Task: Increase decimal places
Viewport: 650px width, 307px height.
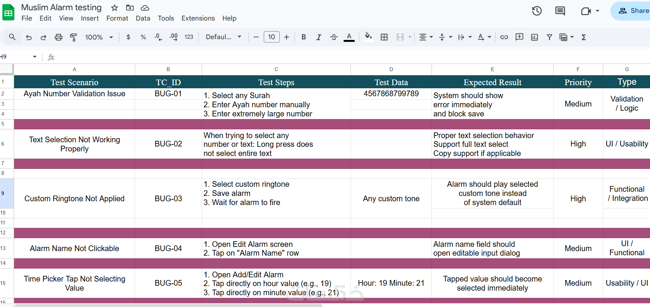Action: coord(174,37)
